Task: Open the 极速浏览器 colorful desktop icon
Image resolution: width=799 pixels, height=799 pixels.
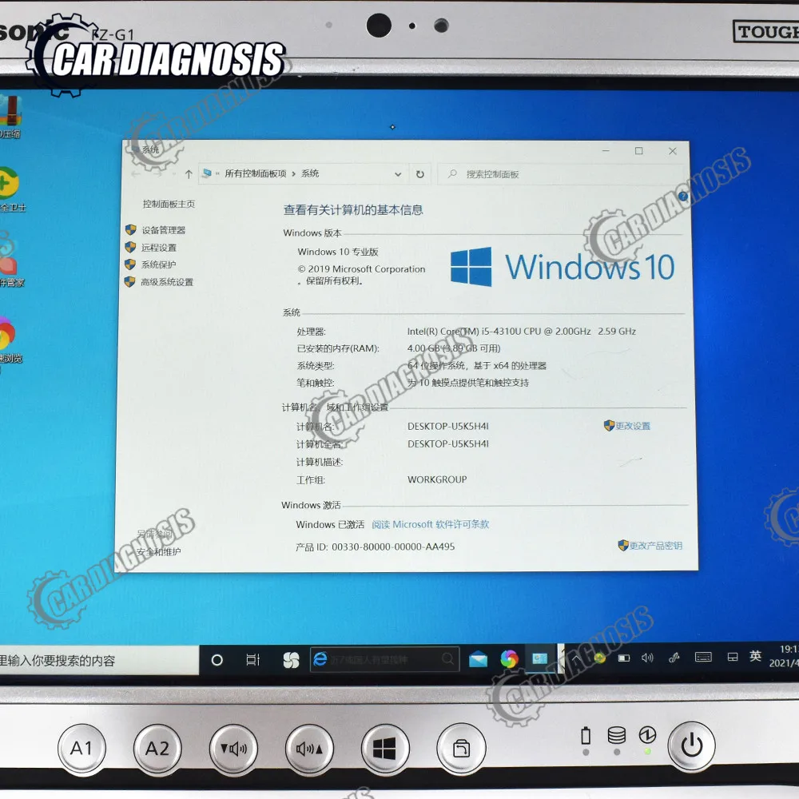Action: [10, 340]
